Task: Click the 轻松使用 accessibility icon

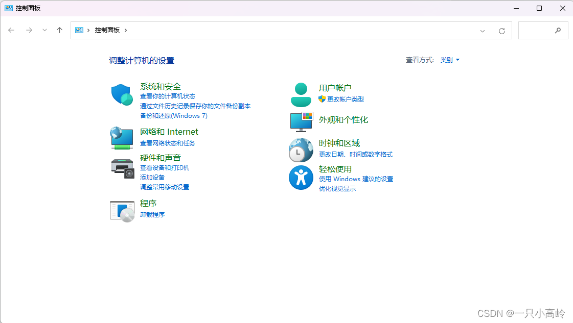Action: 301,178
